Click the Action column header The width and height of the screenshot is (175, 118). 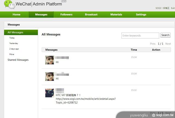pos(156,50)
